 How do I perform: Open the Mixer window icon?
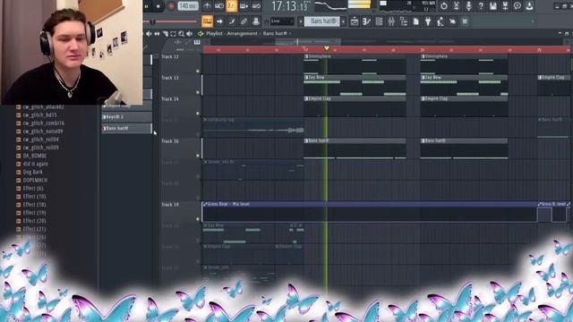coord(391,21)
